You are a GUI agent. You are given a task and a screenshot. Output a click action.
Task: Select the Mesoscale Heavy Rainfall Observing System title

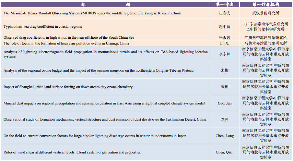click(92, 13)
